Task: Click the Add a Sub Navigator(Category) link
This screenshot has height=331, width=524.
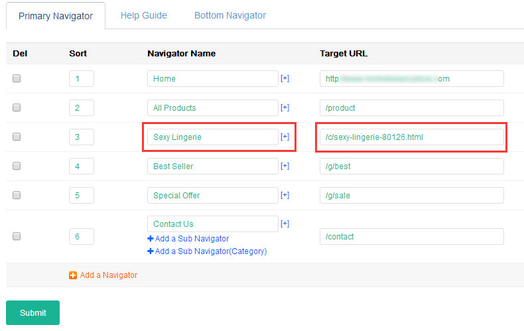Action: [211, 251]
